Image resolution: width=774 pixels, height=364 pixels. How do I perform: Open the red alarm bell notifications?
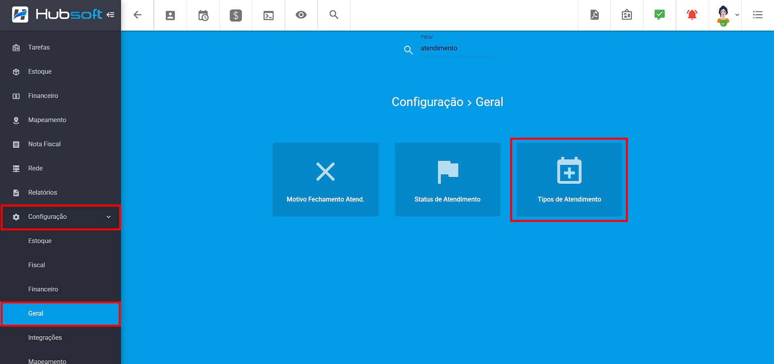click(x=692, y=15)
